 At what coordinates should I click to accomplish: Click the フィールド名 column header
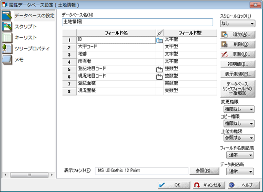(x=116, y=33)
